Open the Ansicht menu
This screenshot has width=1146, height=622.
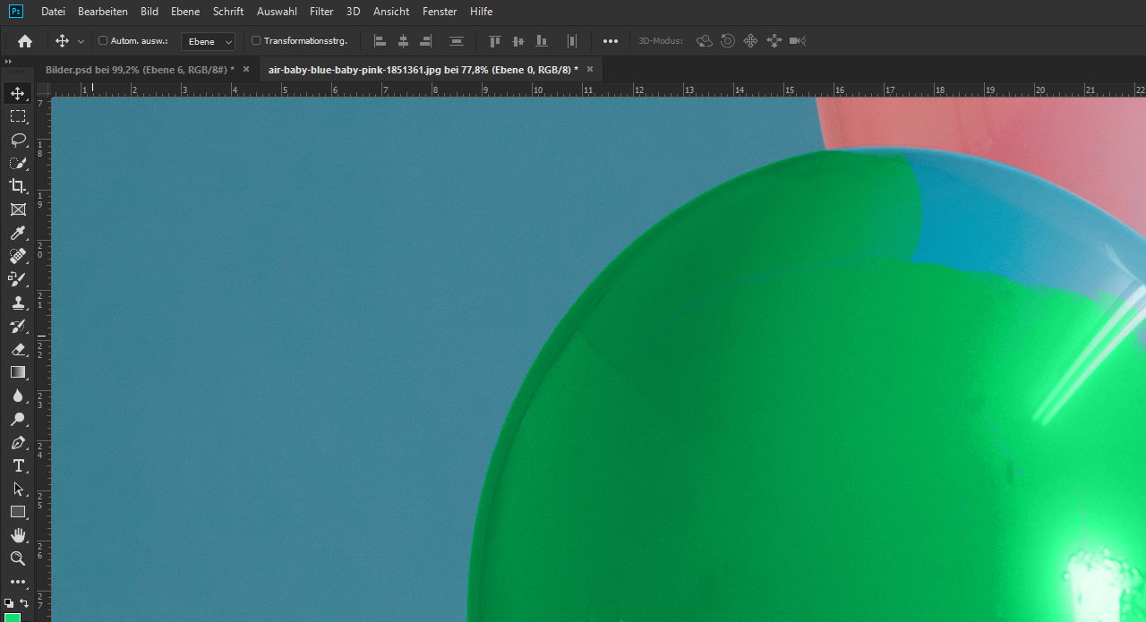[x=391, y=12]
